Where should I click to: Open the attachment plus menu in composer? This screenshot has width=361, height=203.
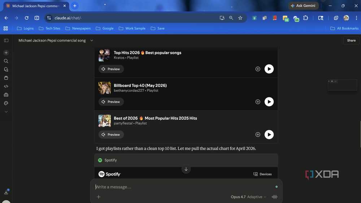coord(99,197)
